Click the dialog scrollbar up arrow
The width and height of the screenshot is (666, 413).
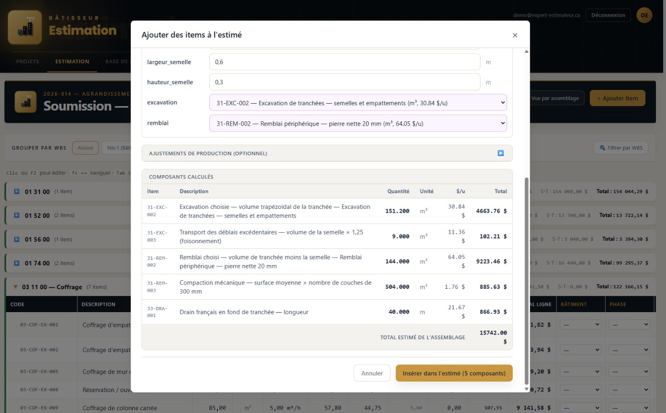point(526,51)
